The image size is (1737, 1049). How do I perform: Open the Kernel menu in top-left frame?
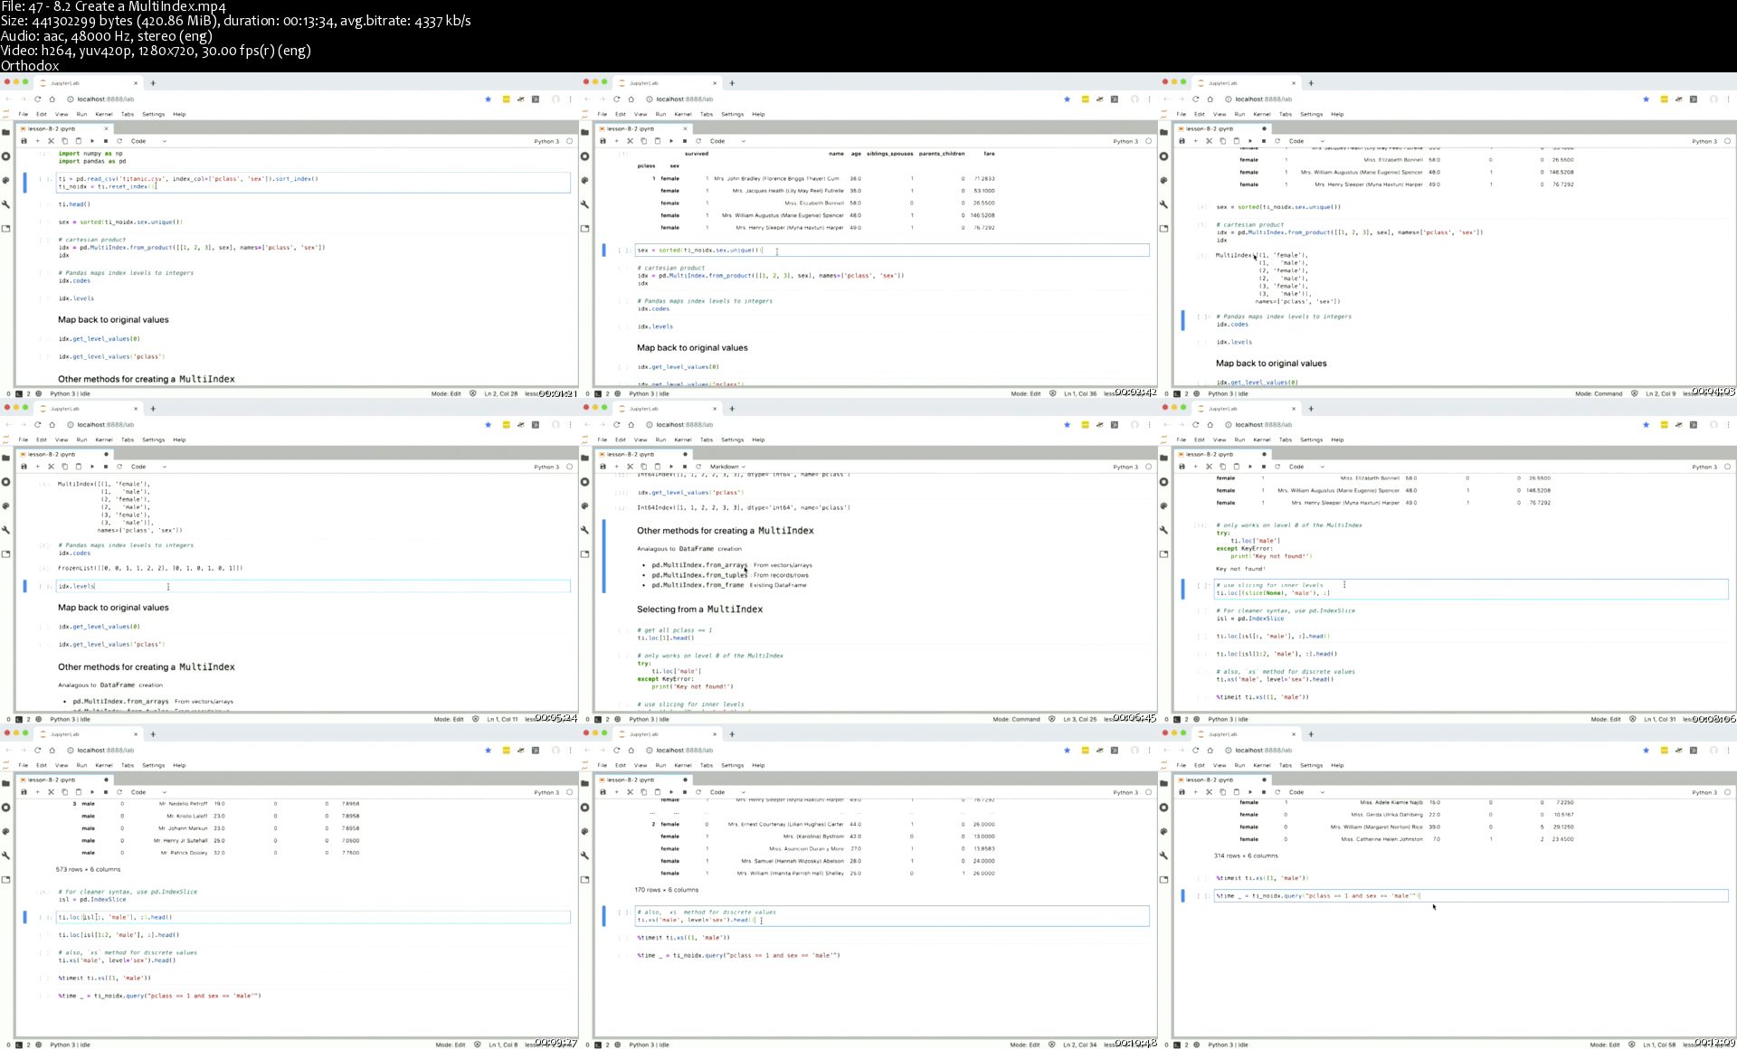tap(104, 114)
